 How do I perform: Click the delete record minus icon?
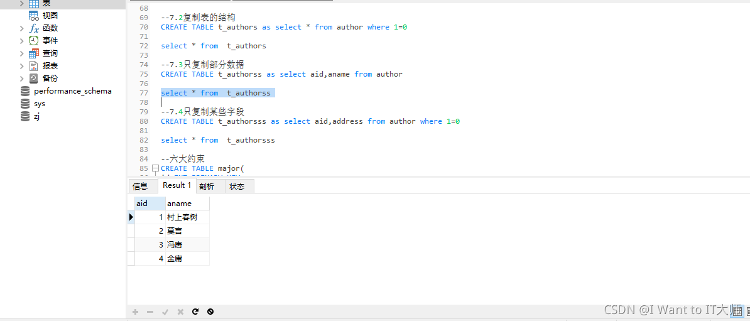coord(150,312)
